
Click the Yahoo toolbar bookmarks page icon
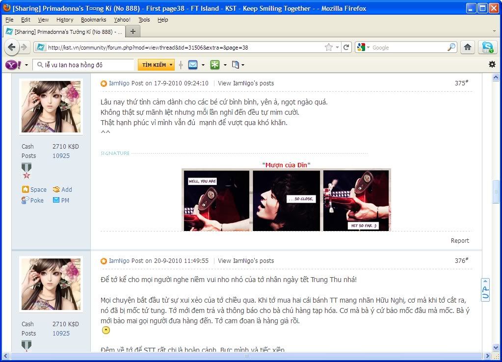coord(236,65)
